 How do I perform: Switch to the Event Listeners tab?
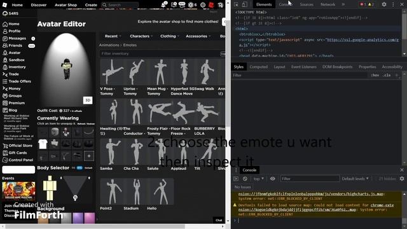(304, 67)
